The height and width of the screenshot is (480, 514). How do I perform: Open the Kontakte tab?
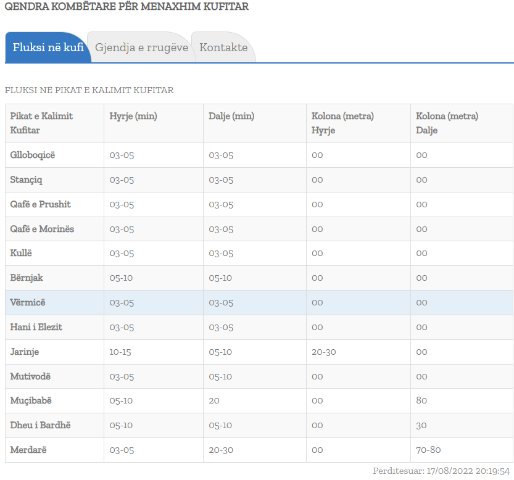pyautogui.click(x=223, y=48)
